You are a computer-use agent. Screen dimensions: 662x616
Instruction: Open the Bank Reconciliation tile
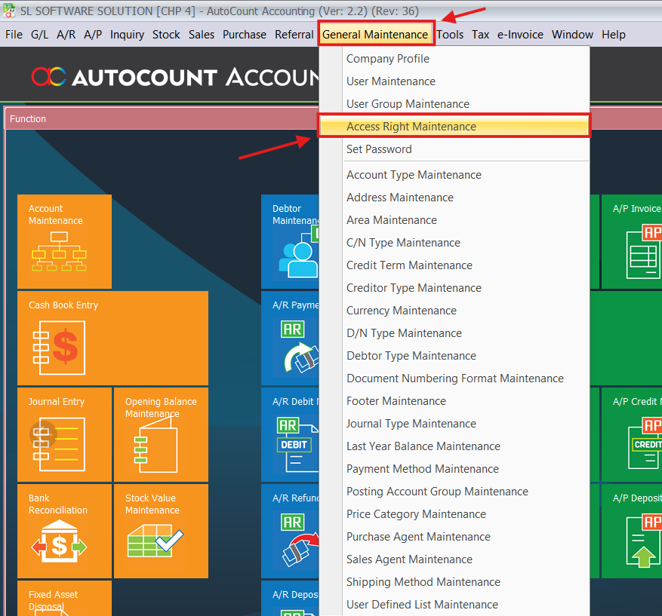pyautogui.click(x=64, y=531)
